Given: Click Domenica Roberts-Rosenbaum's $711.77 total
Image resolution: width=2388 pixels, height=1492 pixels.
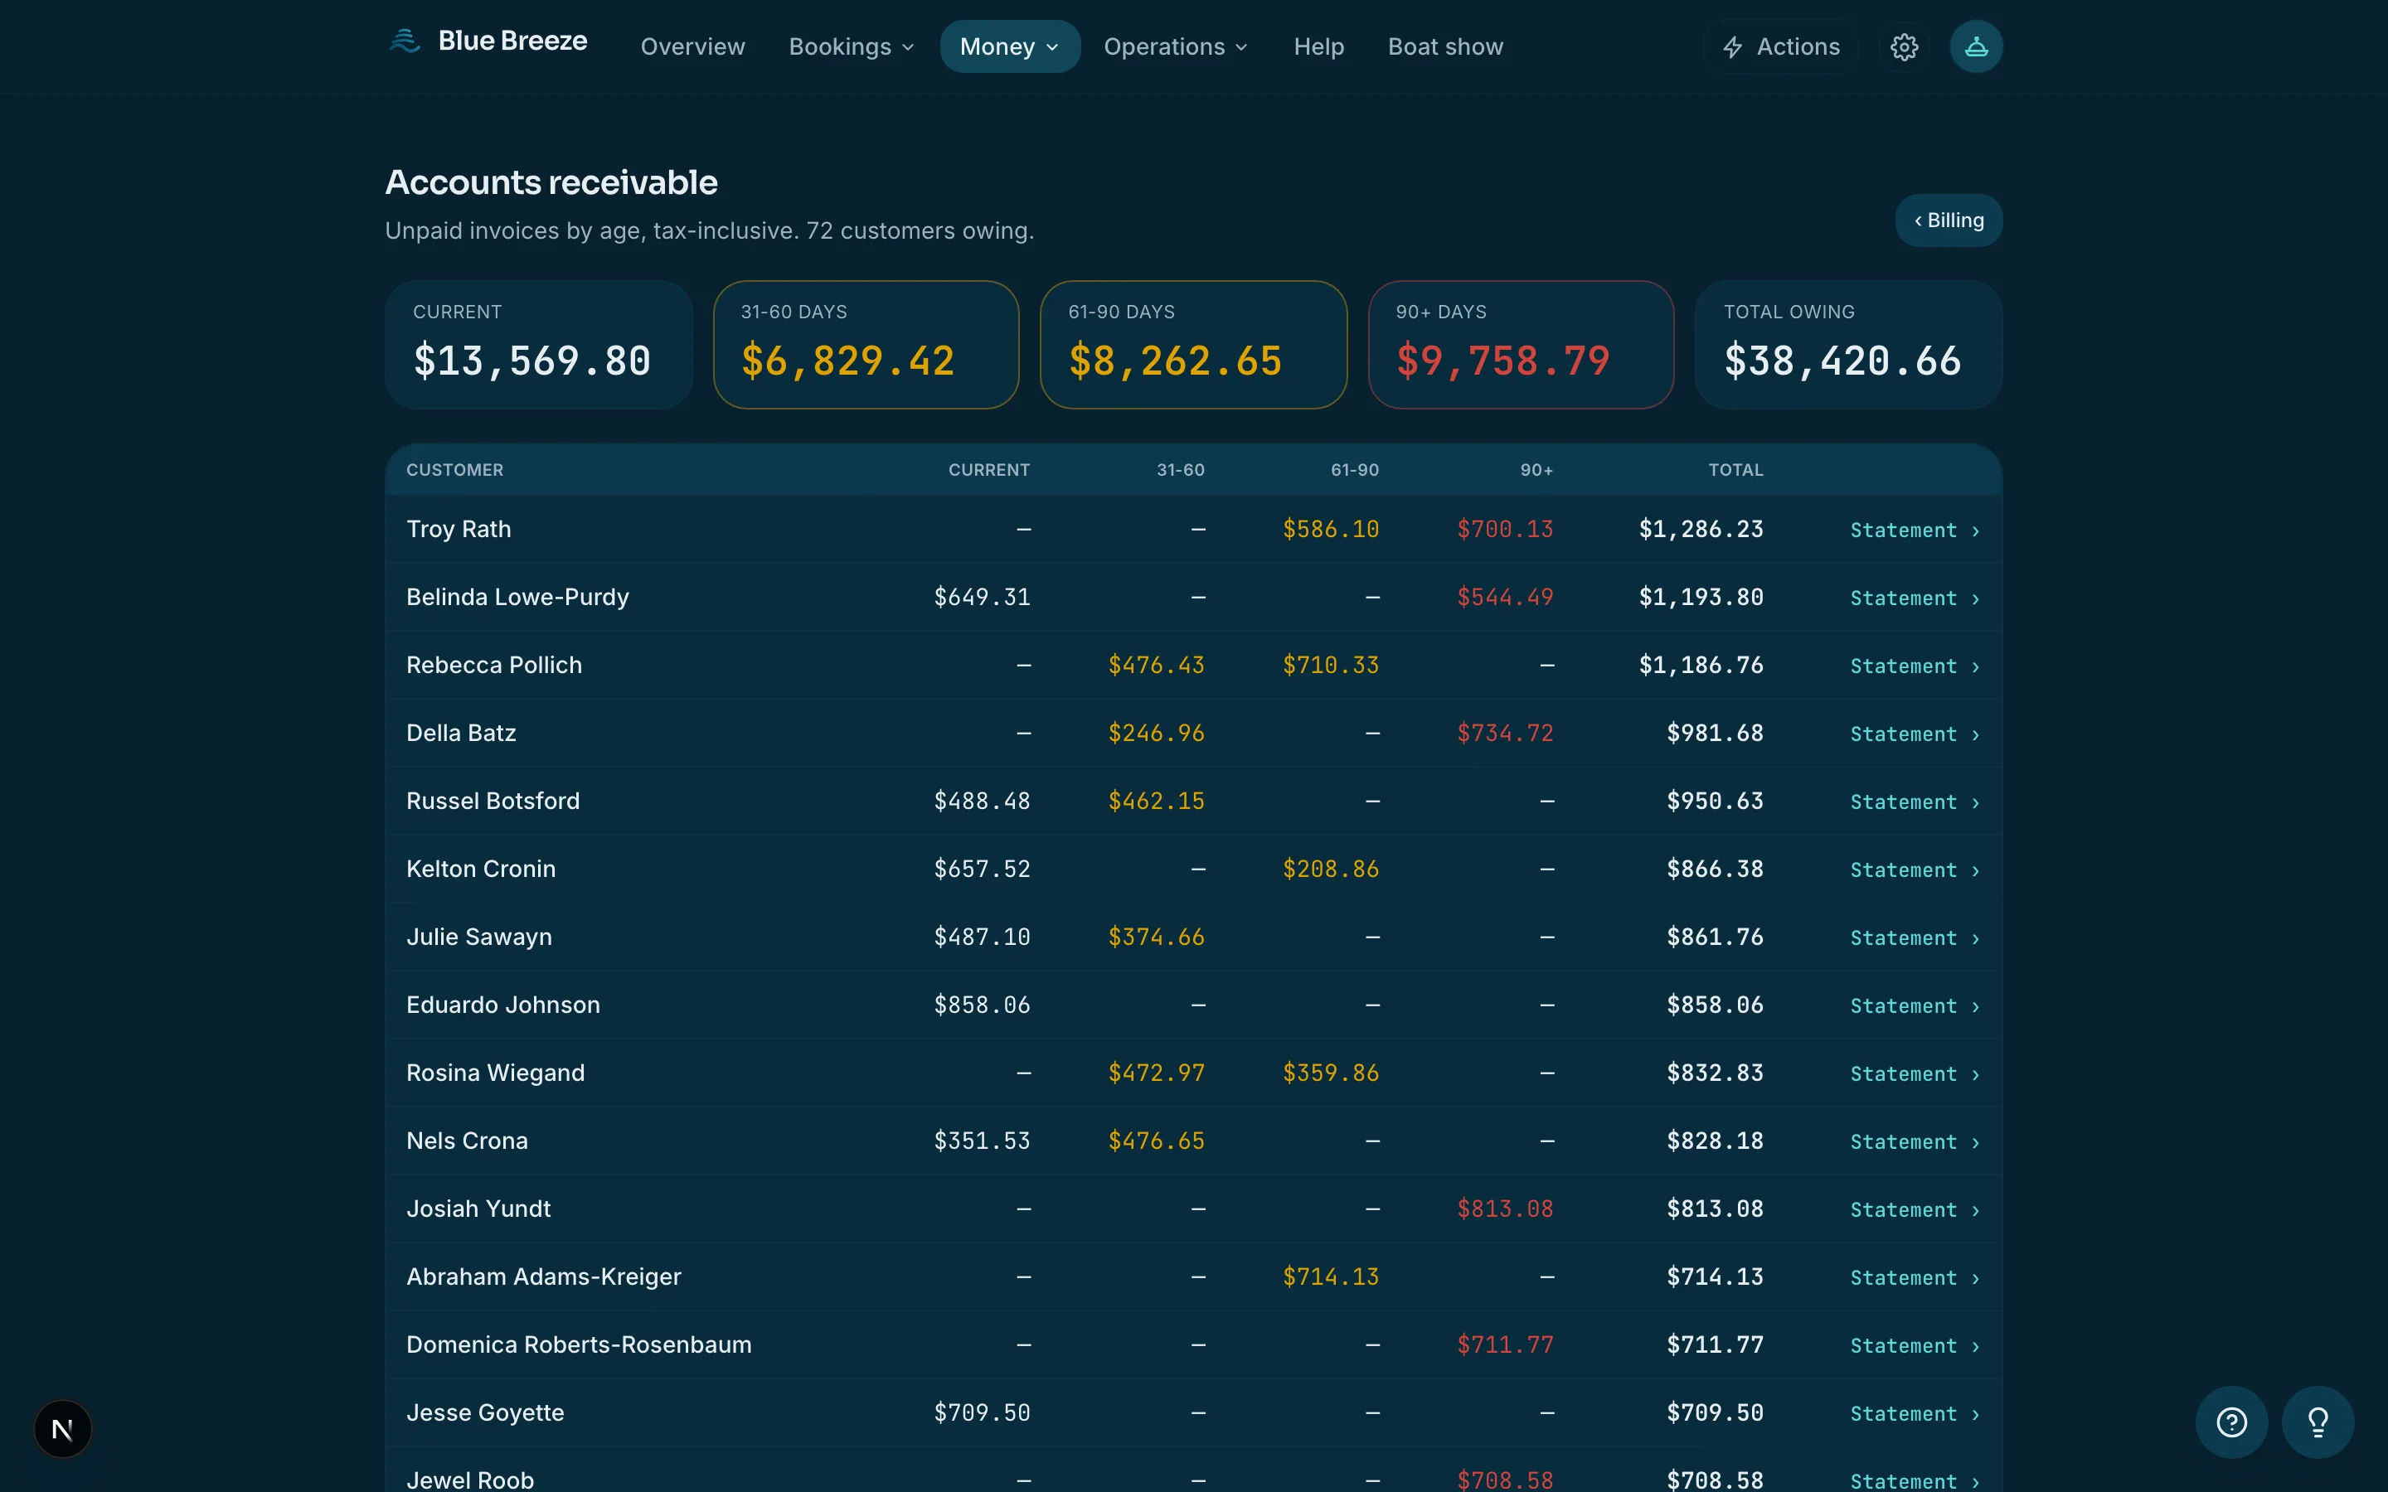Looking at the screenshot, I should [1715, 1345].
